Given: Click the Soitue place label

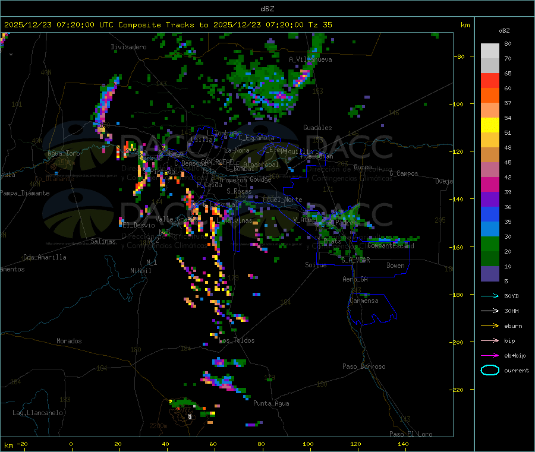Looking at the screenshot, I should [316, 265].
